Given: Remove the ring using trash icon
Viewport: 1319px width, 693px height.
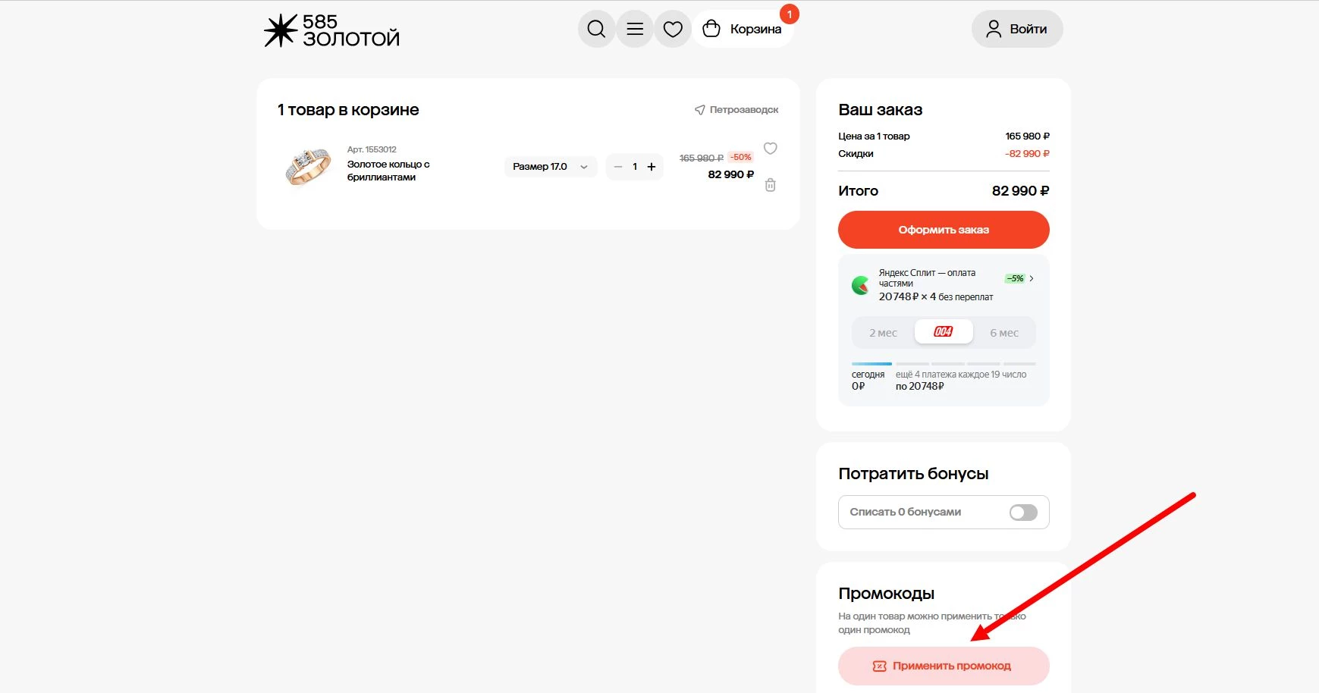Looking at the screenshot, I should [x=771, y=184].
